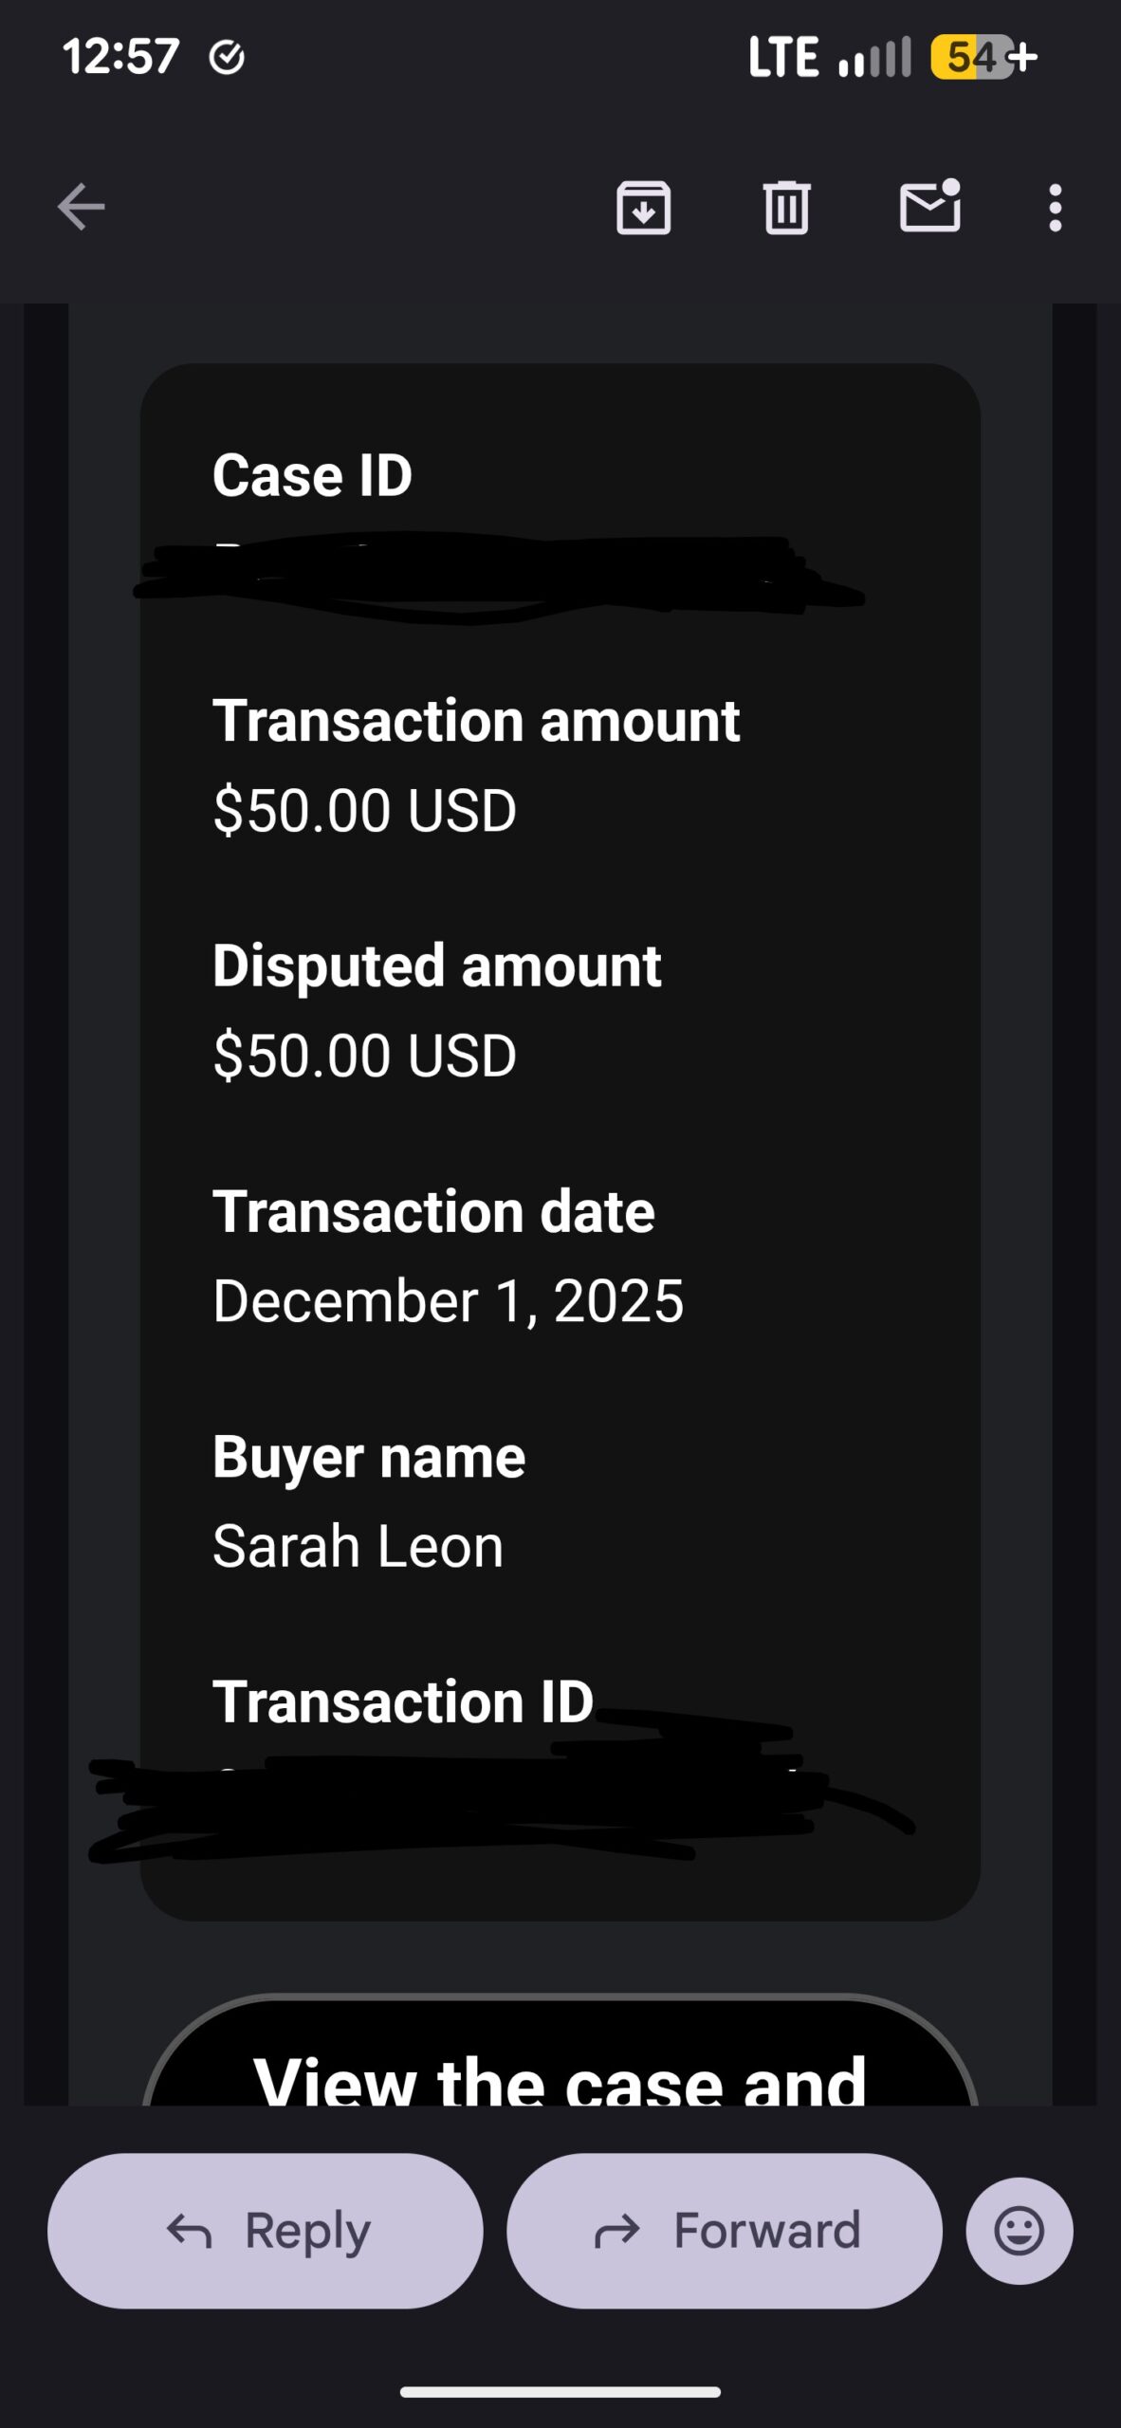1121x2428 pixels.
Task: Open the three-dot more options menu
Action: tap(1055, 207)
